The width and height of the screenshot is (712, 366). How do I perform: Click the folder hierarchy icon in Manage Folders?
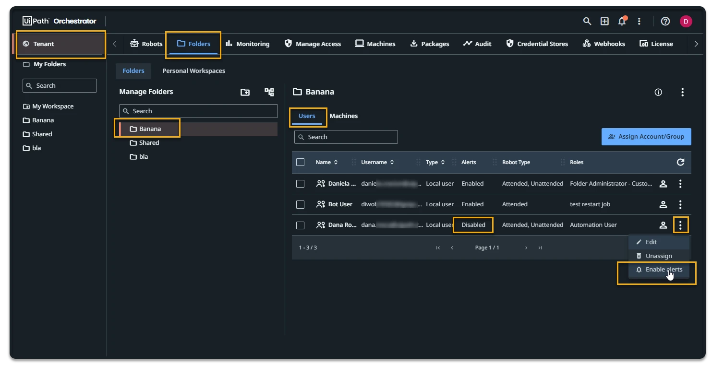pyautogui.click(x=269, y=92)
